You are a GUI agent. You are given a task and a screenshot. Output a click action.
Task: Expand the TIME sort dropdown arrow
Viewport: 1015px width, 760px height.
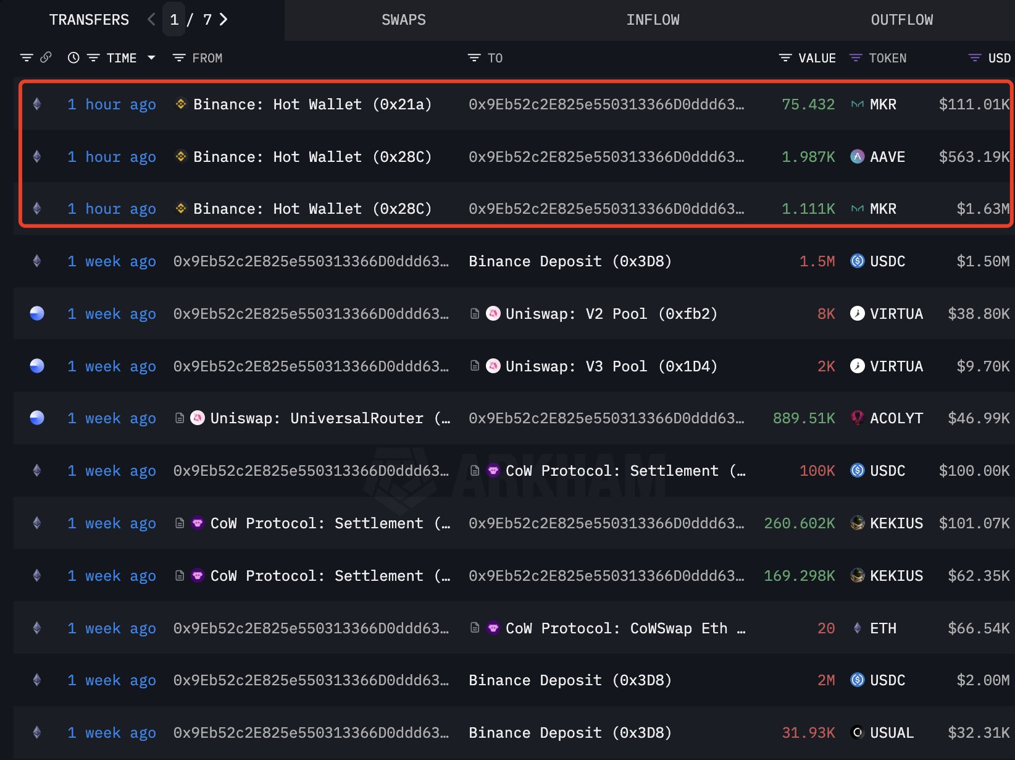[151, 57]
